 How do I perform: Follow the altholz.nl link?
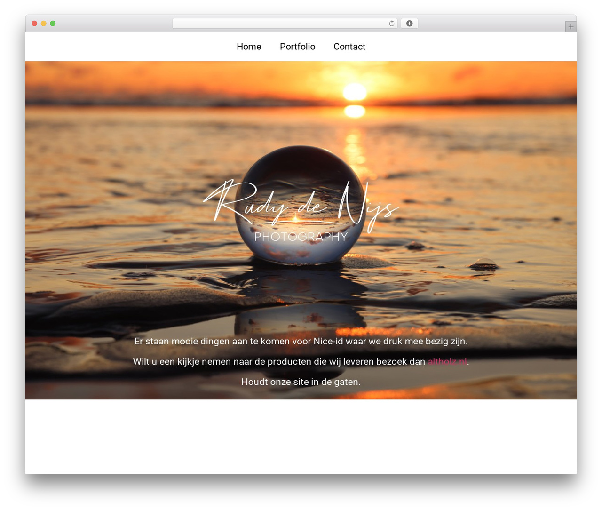coord(447,361)
